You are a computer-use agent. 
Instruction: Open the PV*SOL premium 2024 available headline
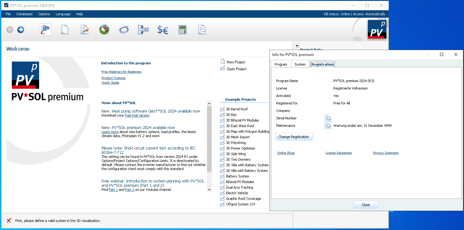pyautogui.click(x=138, y=128)
